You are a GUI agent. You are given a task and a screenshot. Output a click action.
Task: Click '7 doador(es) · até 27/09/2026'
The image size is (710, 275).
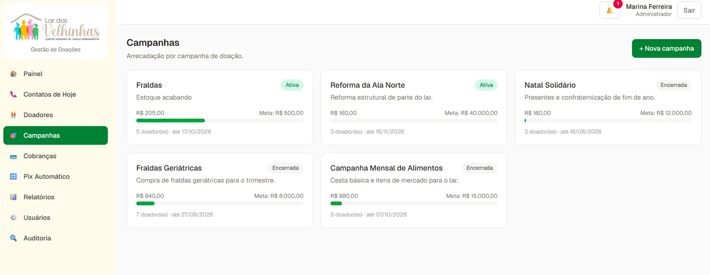tap(175, 215)
